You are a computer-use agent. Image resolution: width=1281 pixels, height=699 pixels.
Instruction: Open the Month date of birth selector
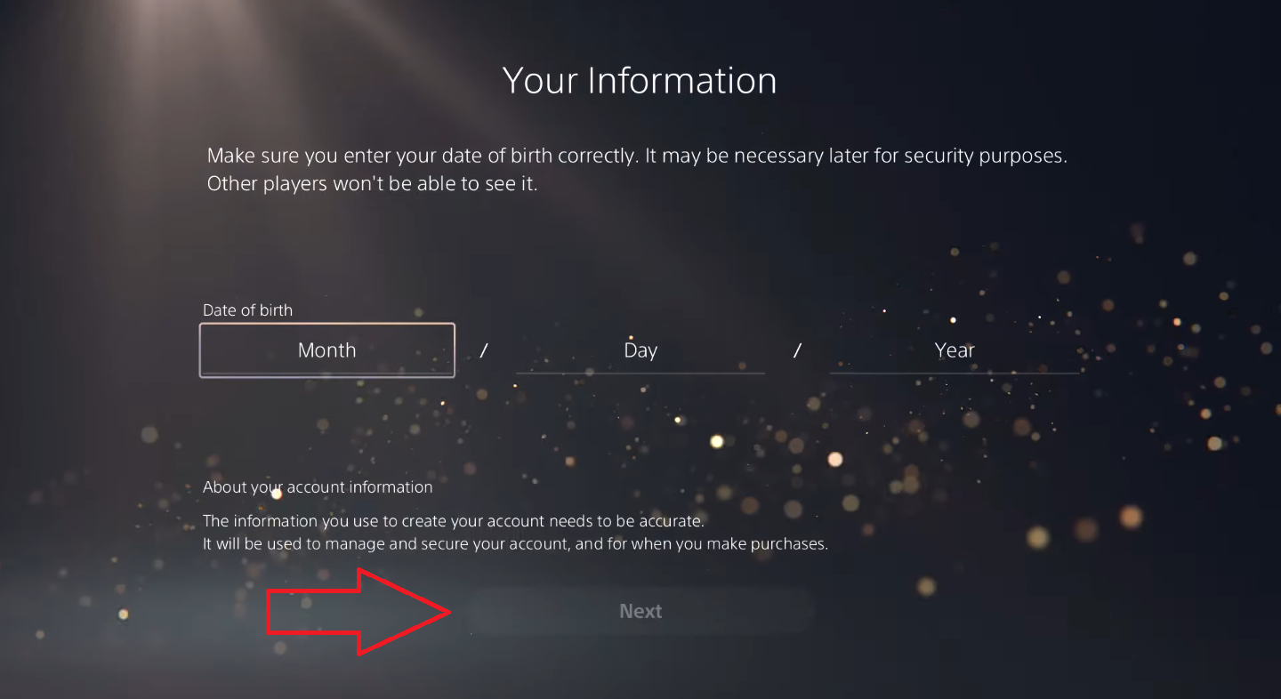[x=327, y=350]
